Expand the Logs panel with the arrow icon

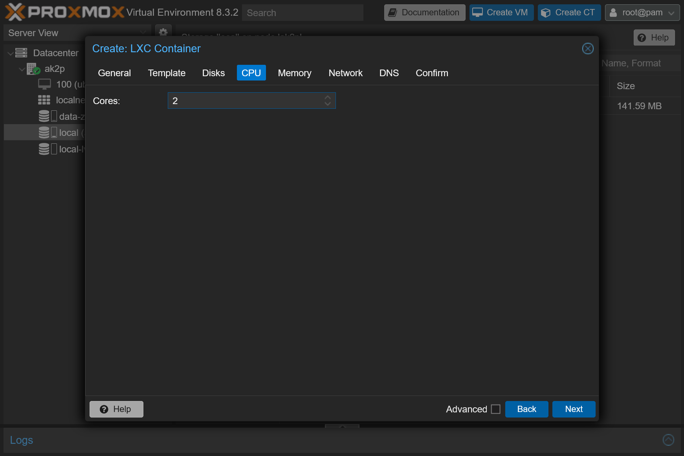pyautogui.click(x=668, y=440)
